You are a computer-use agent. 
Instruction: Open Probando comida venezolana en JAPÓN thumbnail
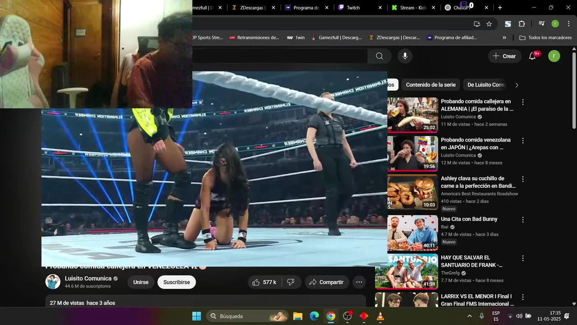412,153
